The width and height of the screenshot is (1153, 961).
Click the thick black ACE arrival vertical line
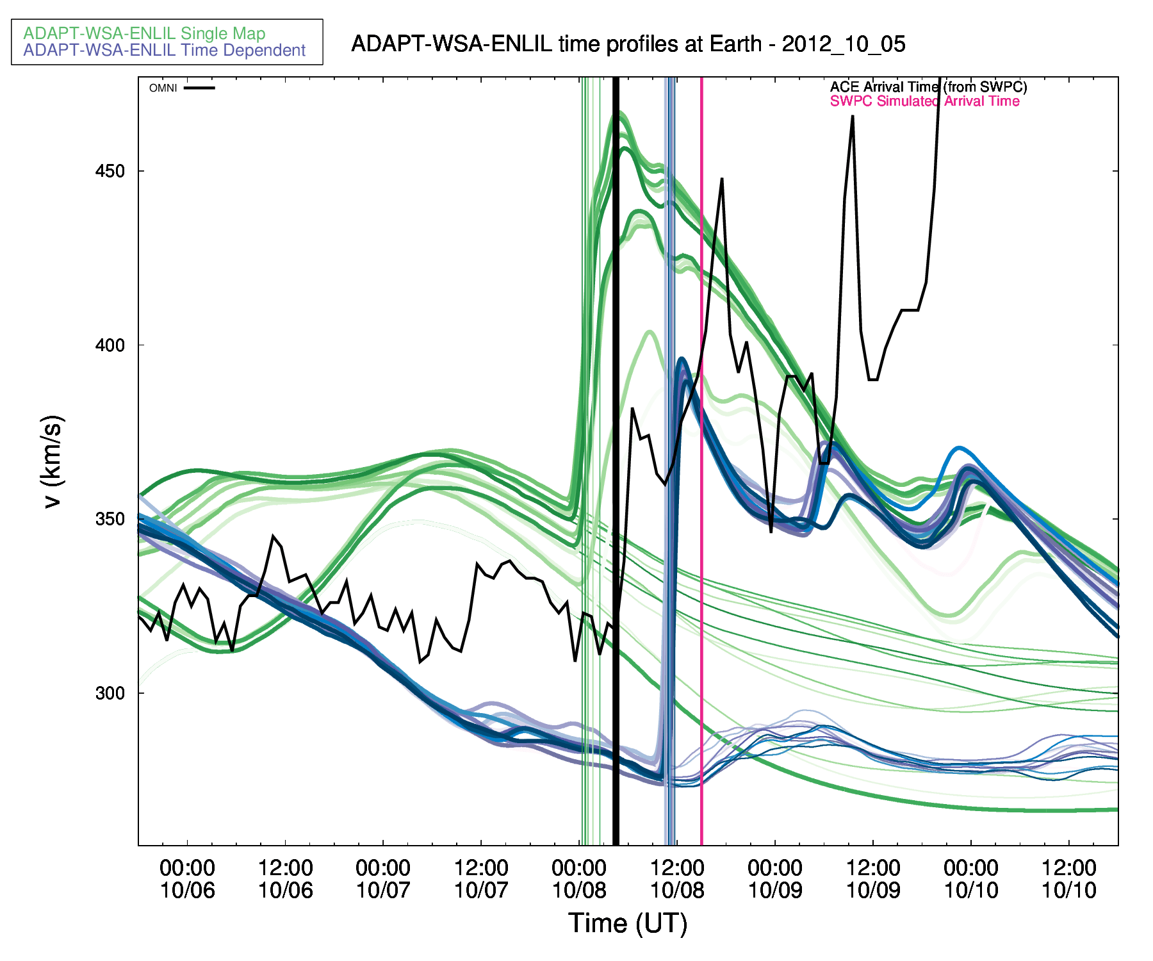616,461
